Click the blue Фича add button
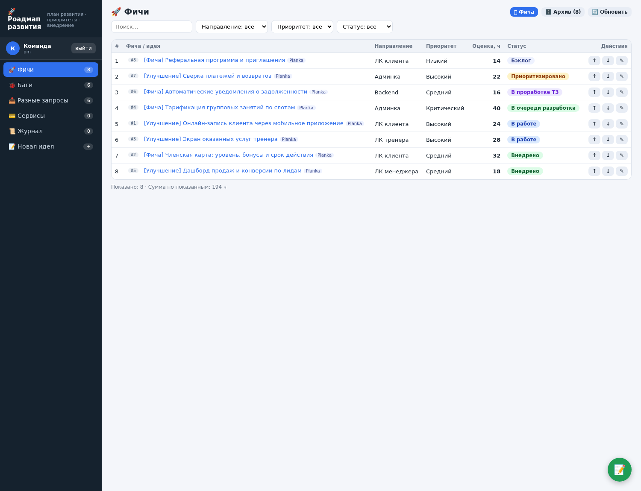Image resolution: width=641 pixels, height=491 pixels. 524,12
